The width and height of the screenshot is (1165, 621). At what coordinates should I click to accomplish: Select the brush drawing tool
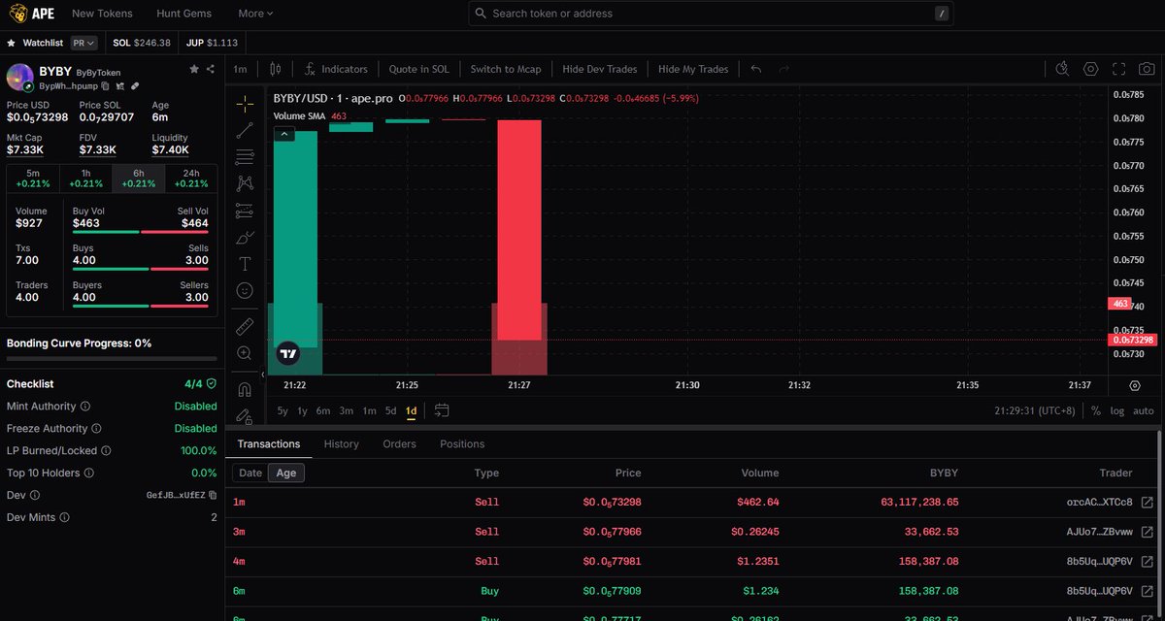(245, 237)
